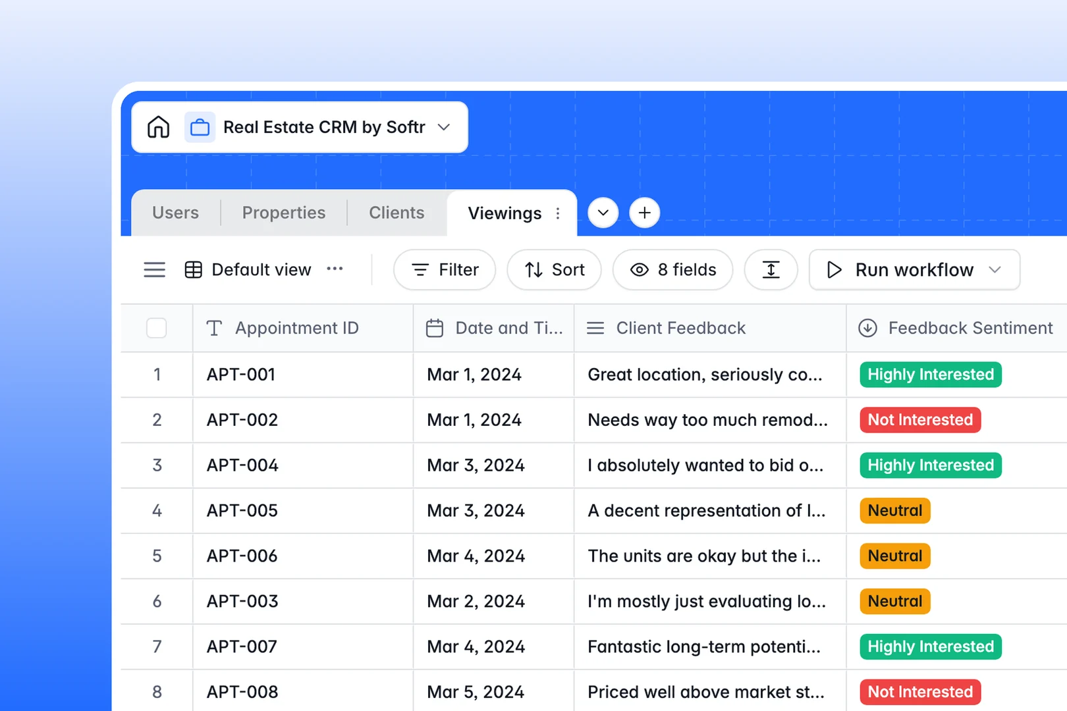The image size is (1067, 711).
Task: Show hidden fields via 8 fields
Action: [672, 270]
